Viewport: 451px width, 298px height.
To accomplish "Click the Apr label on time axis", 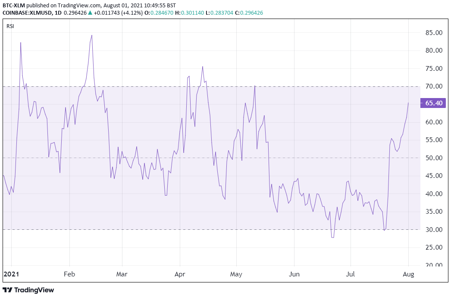I will [180, 274].
